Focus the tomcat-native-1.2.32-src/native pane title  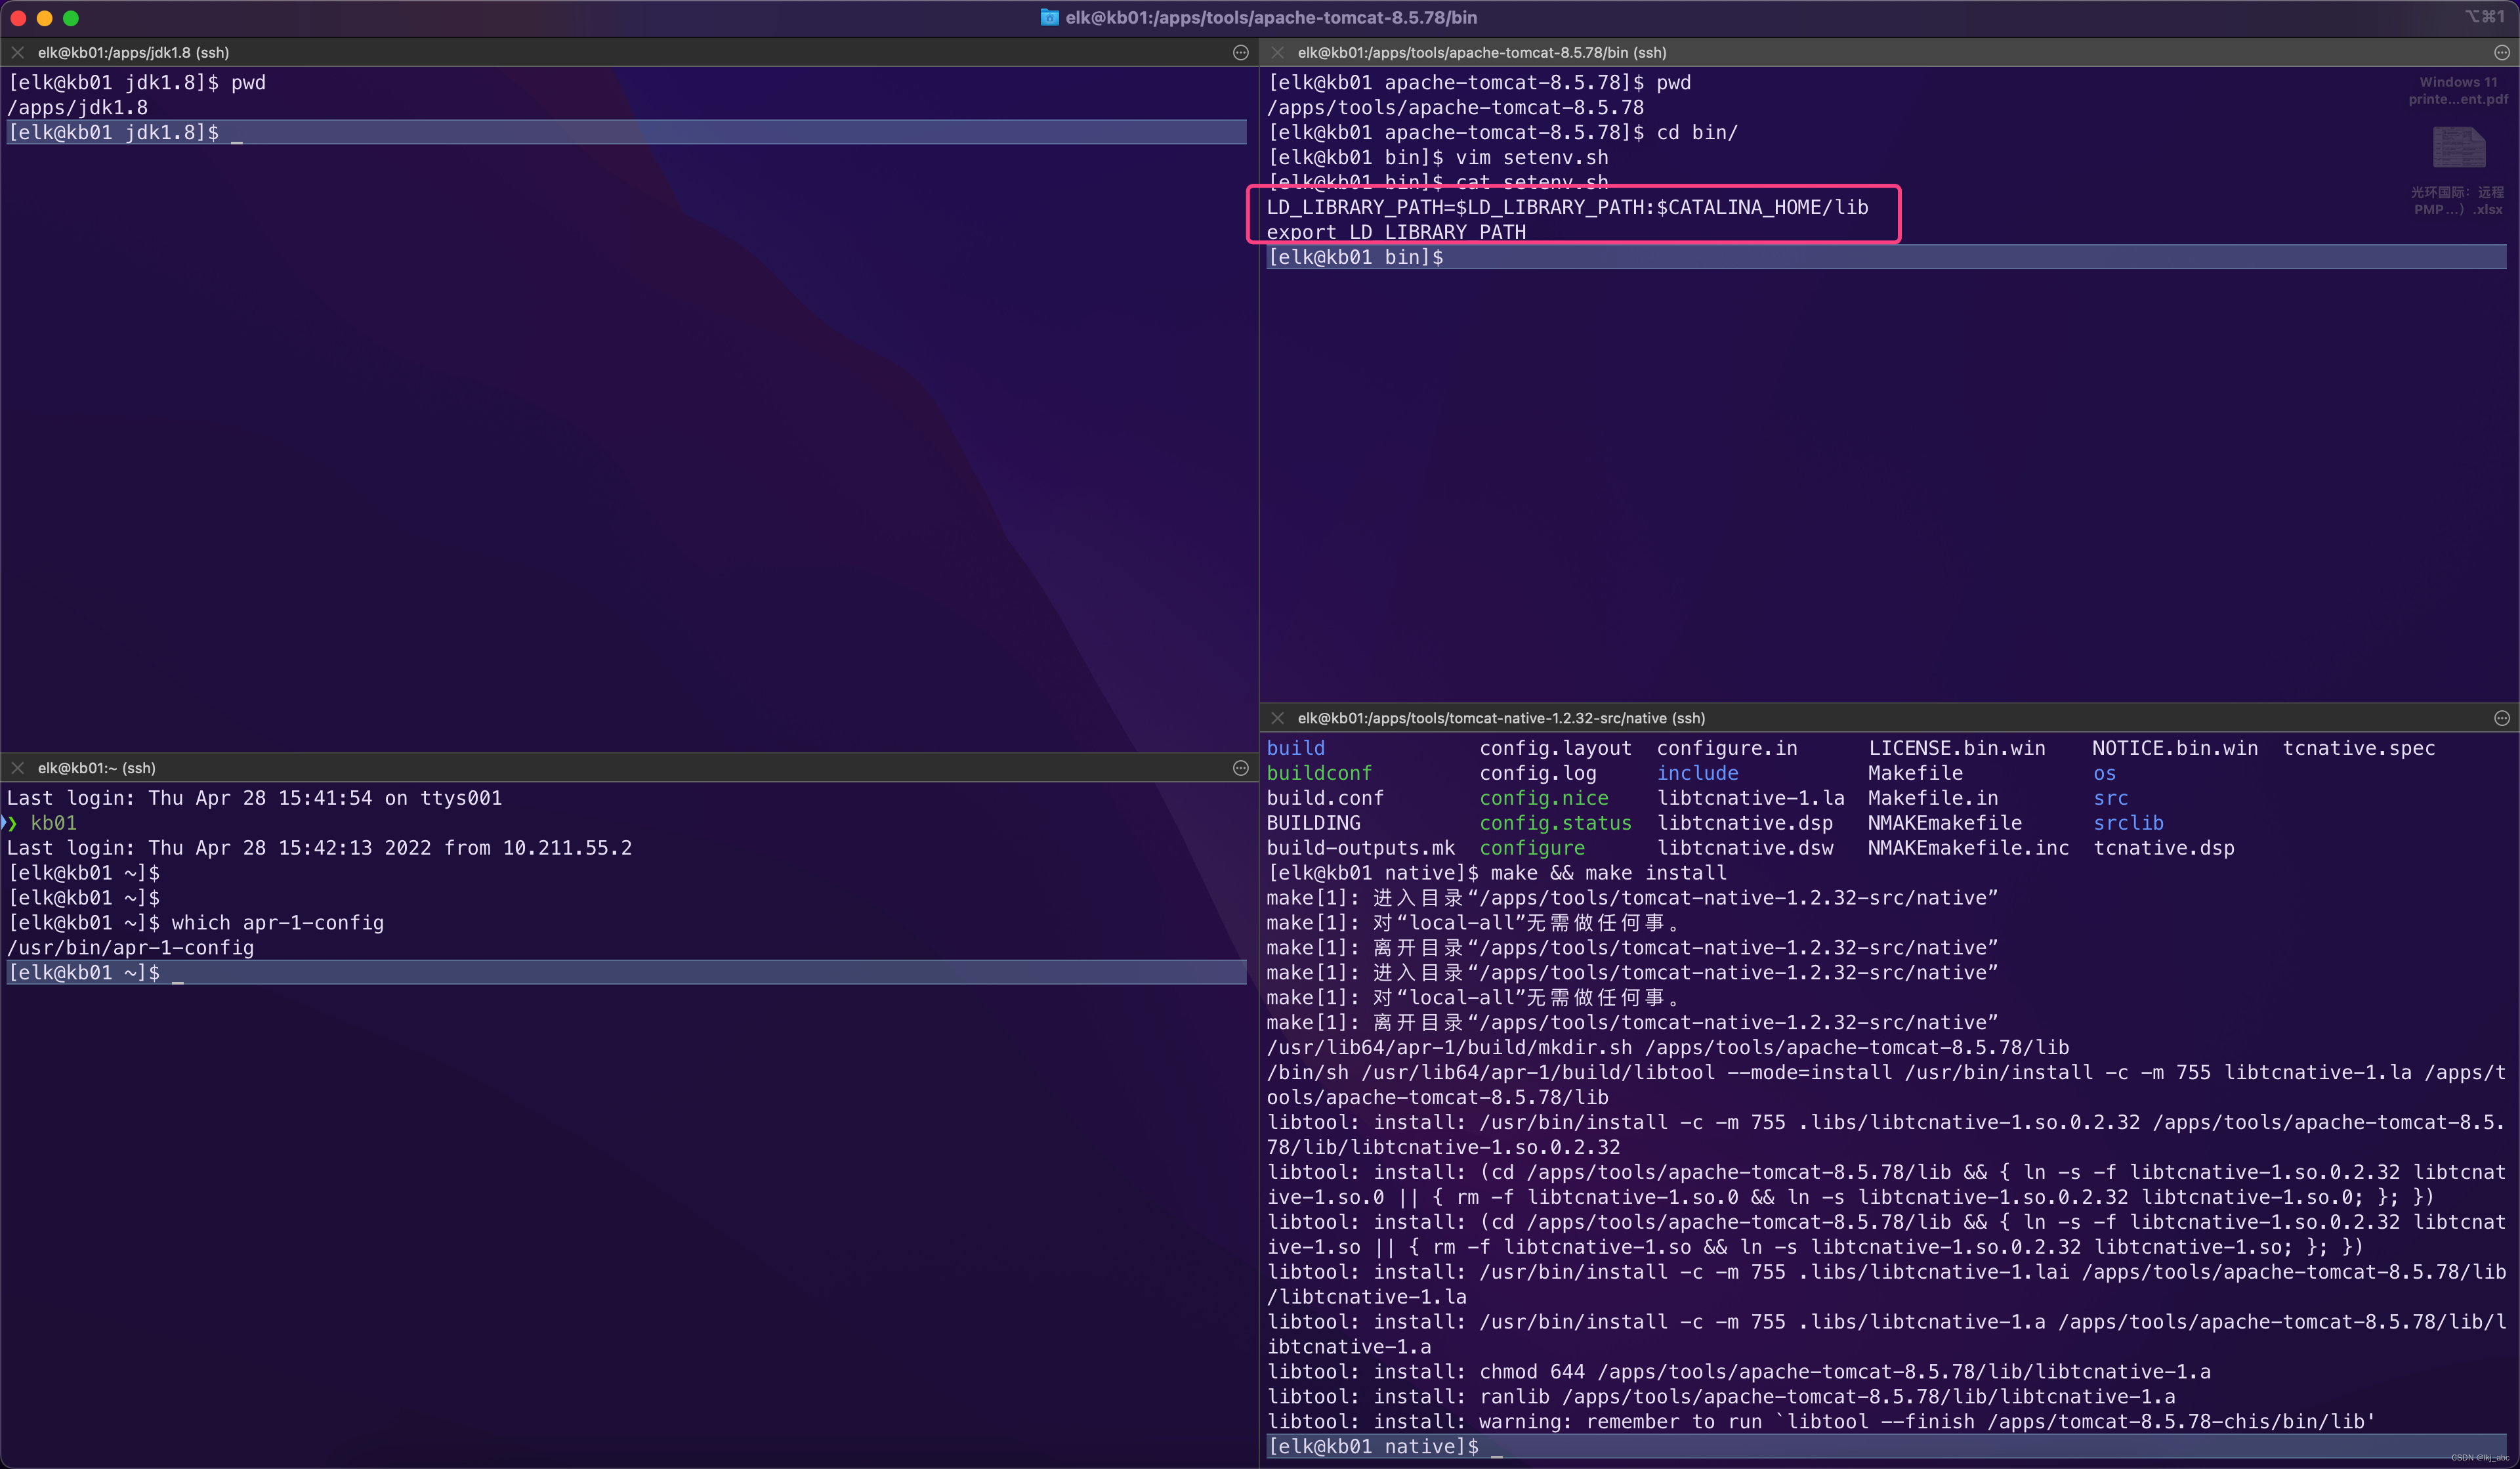click(1500, 718)
